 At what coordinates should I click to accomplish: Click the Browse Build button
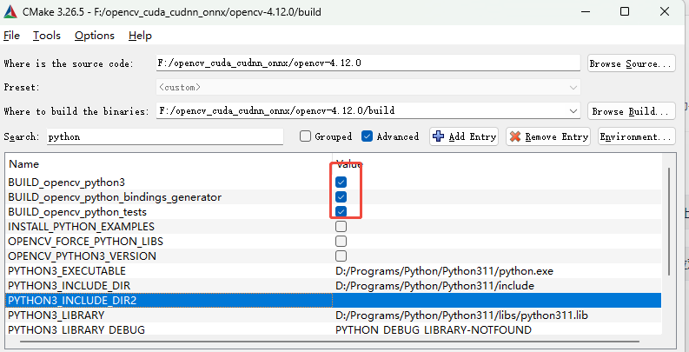tap(631, 111)
